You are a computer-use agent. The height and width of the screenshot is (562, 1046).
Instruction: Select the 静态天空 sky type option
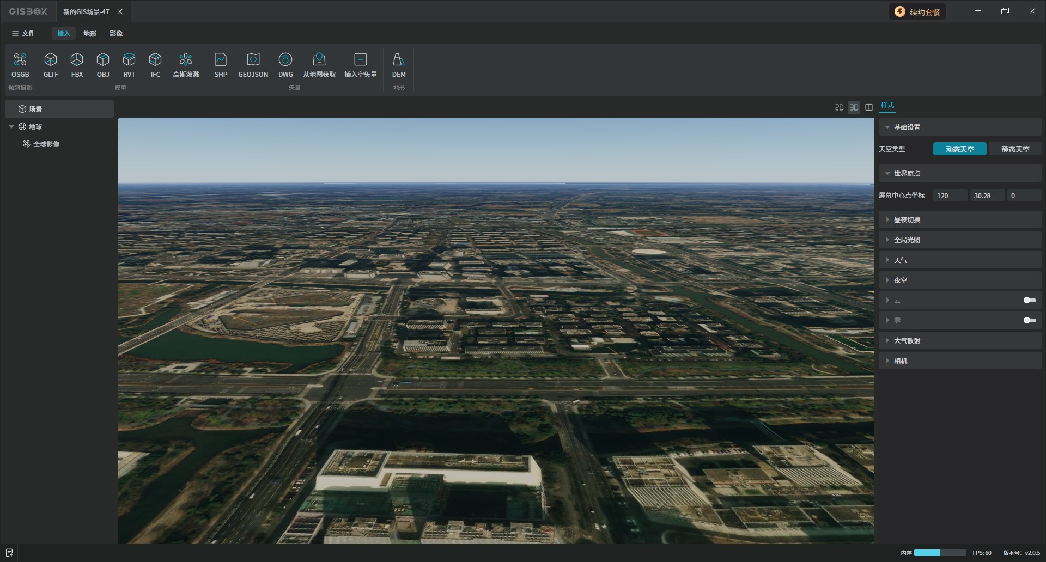(x=1015, y=149)
